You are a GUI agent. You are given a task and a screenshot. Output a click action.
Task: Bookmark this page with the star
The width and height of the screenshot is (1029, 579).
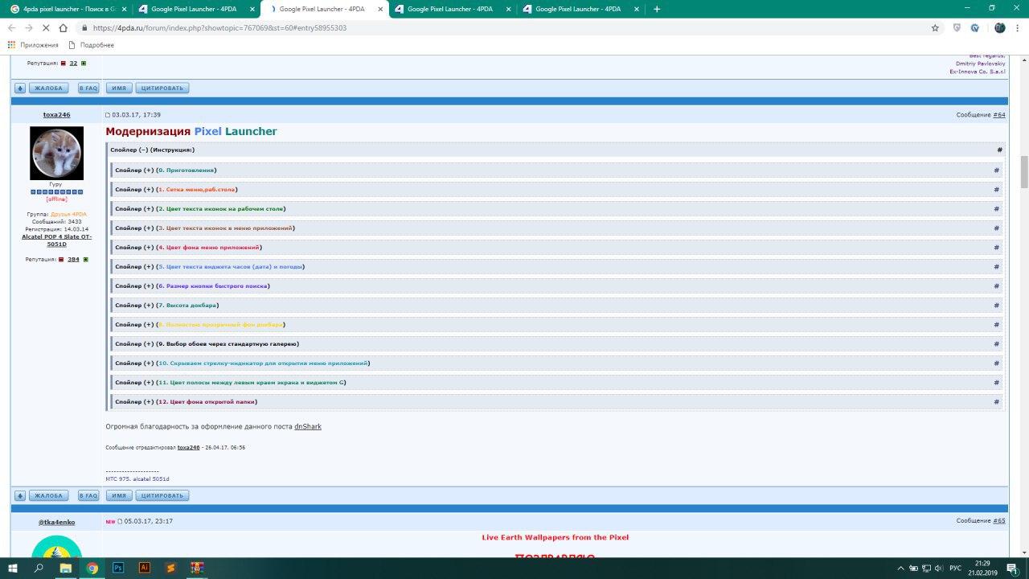[935, 27]
